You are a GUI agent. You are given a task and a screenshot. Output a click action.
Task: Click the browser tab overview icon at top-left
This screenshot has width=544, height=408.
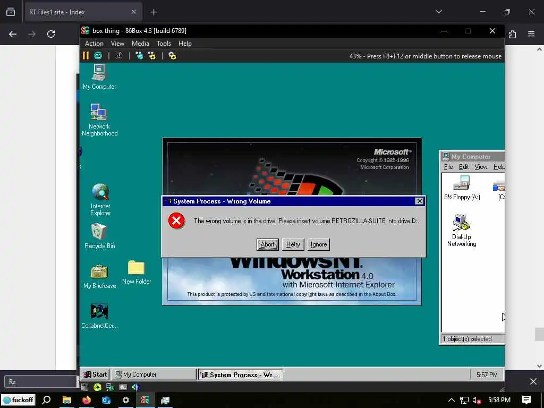(11, 12)
